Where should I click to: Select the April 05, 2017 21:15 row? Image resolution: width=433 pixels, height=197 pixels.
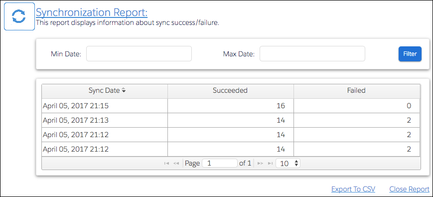231,106
